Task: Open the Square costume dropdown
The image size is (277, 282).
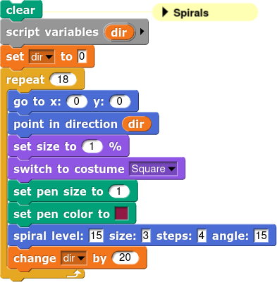Action: [153, 169]
